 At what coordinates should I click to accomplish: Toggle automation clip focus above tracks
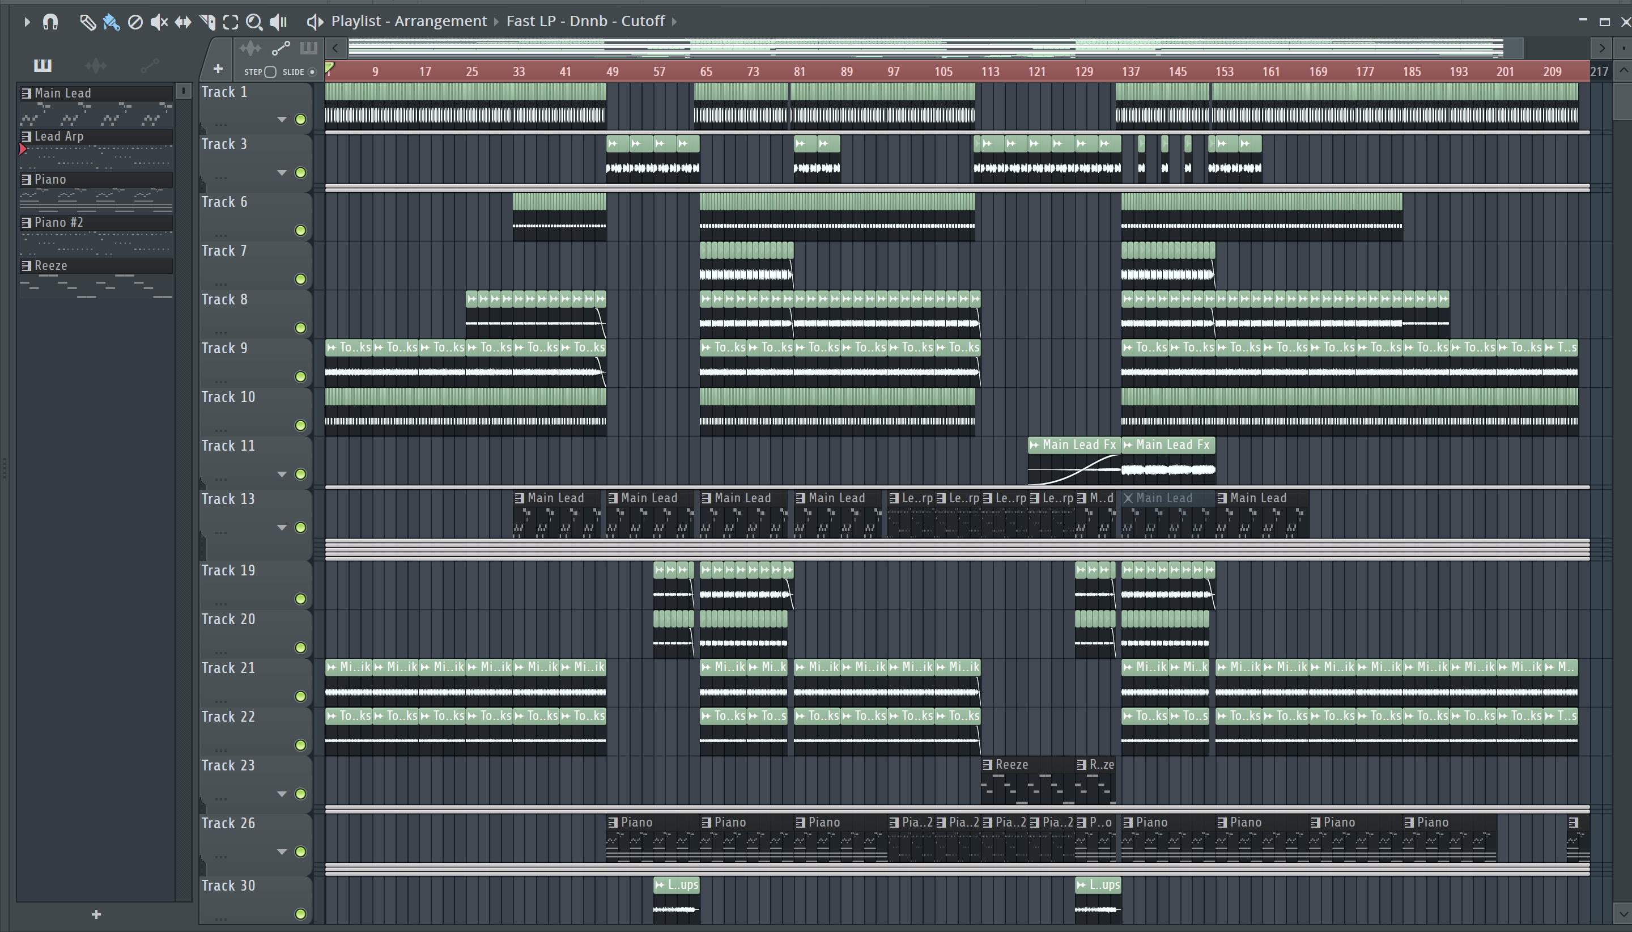(x=281, y=48)
